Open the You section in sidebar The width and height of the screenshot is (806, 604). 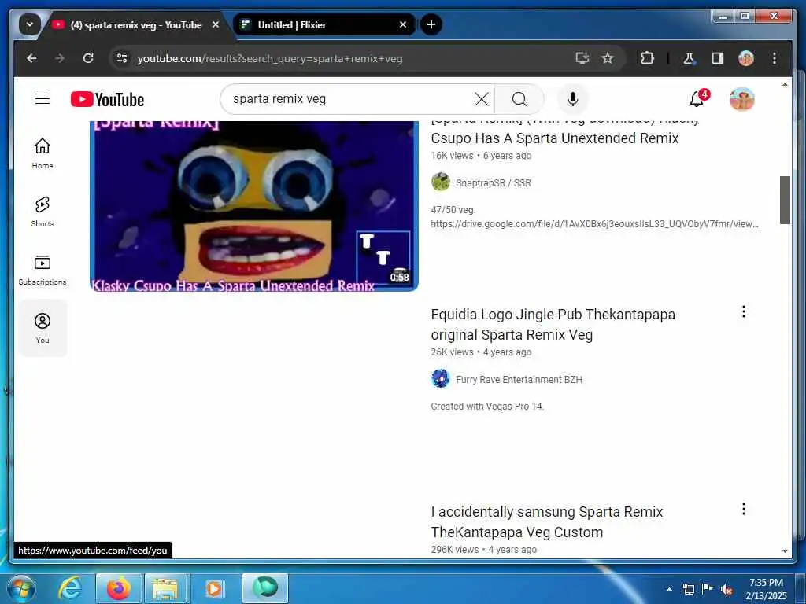[x=43, y=328]
